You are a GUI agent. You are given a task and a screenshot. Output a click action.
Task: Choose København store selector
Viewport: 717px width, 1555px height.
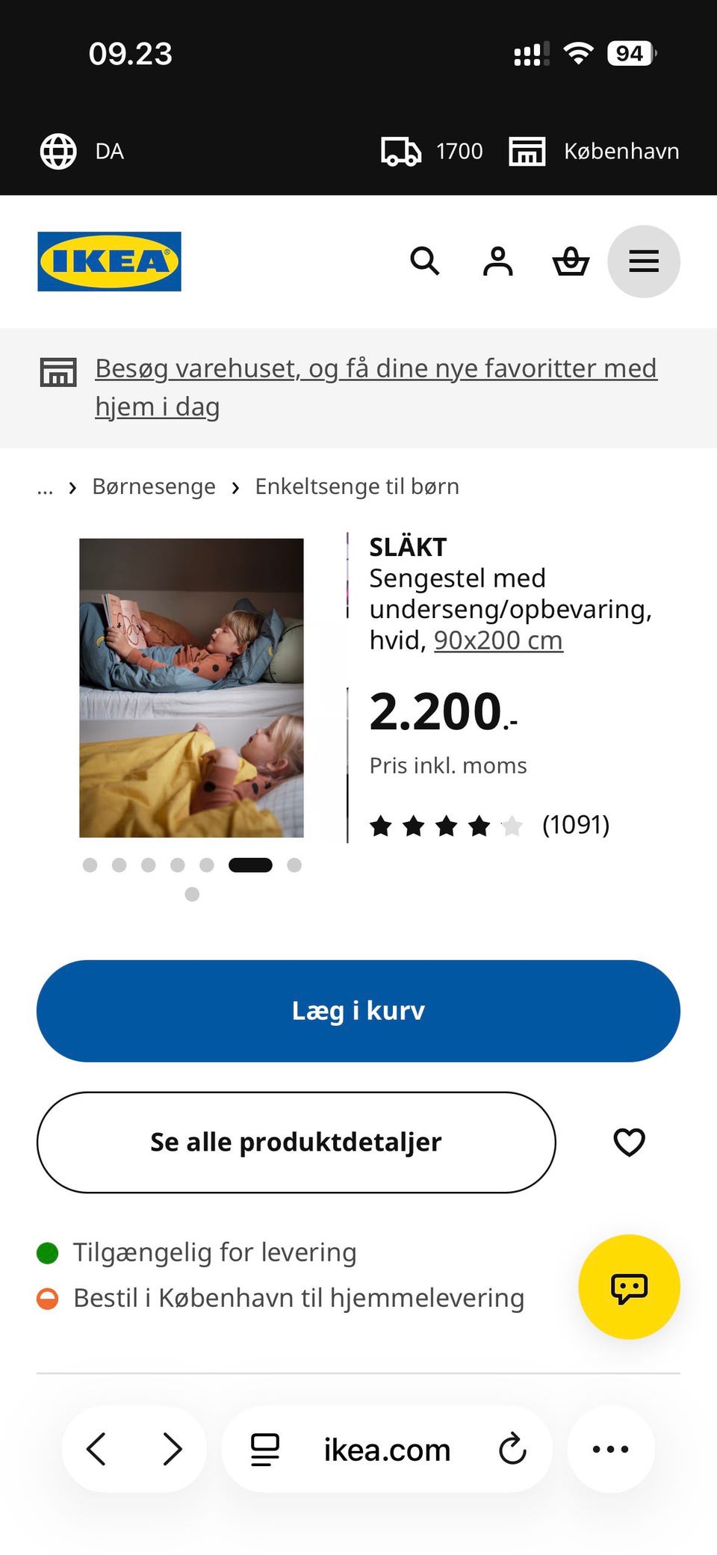(594, 152)
